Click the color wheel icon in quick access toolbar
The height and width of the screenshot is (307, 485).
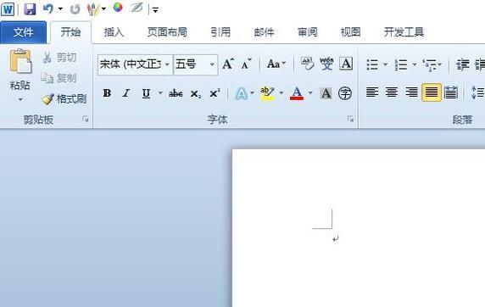pyautogui.click(x=118, y=7)
